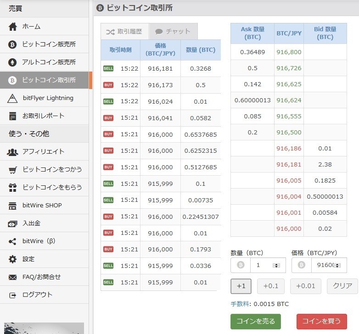Open ビットコイン販売所 in the sidebar
Viewport: 359px width, 334px height.
pos(49,45)
